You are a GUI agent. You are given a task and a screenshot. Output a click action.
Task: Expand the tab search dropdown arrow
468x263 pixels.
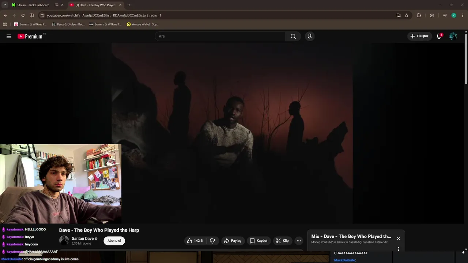pos(5,5)
